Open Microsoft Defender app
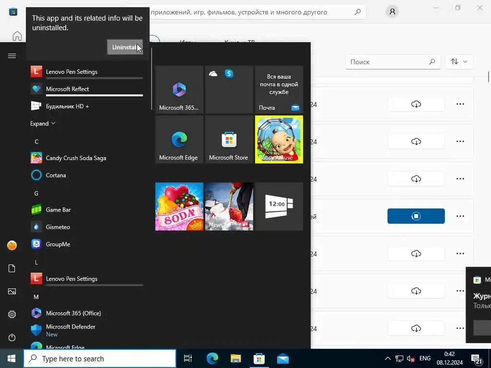 (x=86, y=330)
